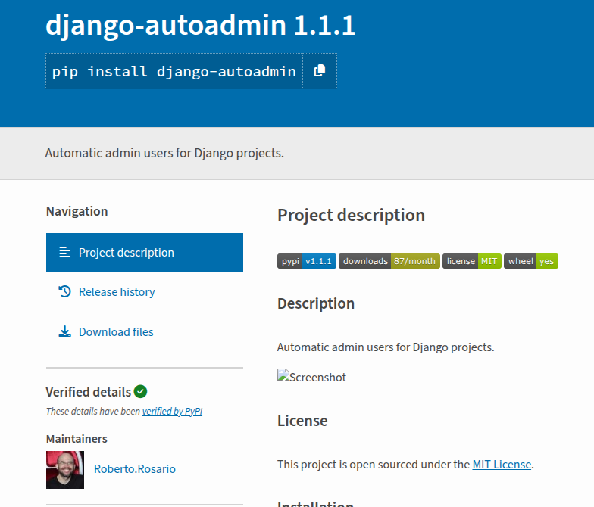This screenshot has height=507, width=594.
Task: Click the Verified details heading
Action: [88, 392]
